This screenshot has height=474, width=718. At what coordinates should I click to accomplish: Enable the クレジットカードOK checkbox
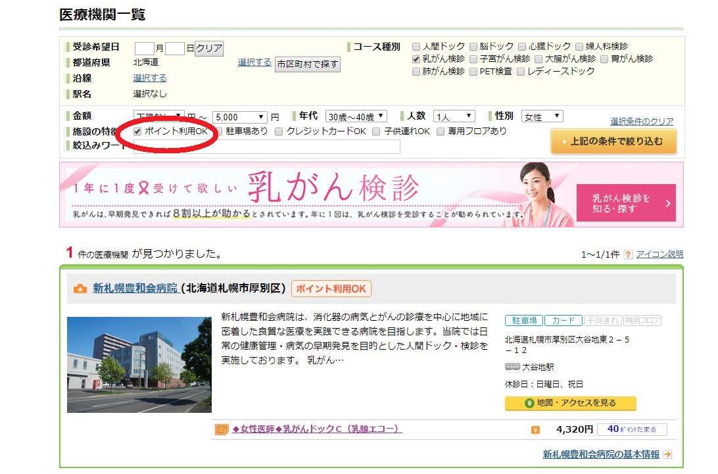(279, 131)
